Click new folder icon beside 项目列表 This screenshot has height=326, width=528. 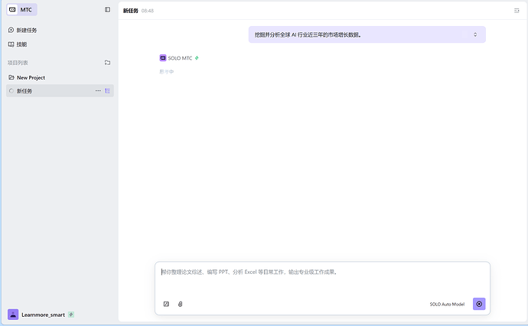click(107, 62)
